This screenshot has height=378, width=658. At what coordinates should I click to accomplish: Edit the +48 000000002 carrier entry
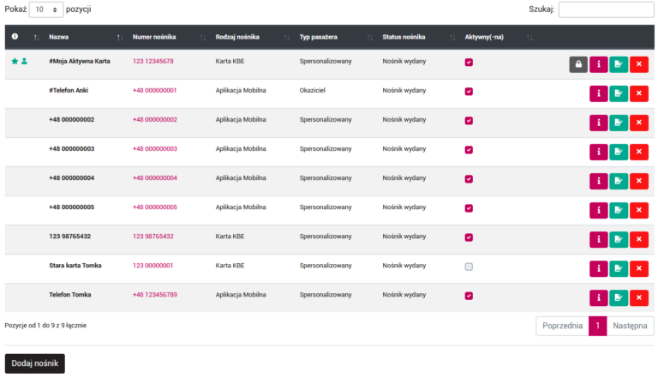tap(619, 123)
